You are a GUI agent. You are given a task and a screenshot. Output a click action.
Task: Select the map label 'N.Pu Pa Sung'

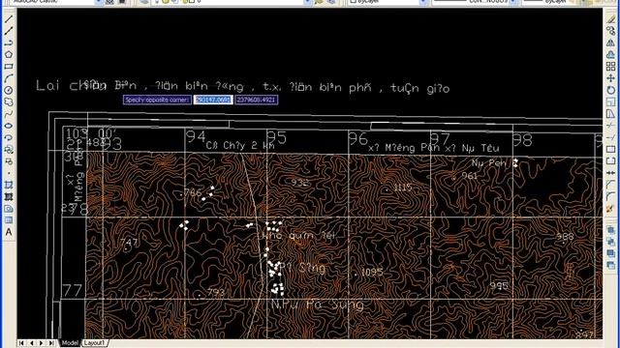click(x=318, y=305)
